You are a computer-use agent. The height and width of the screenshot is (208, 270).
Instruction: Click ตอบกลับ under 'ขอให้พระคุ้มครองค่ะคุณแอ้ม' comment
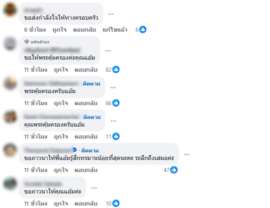tap(86, 70)
